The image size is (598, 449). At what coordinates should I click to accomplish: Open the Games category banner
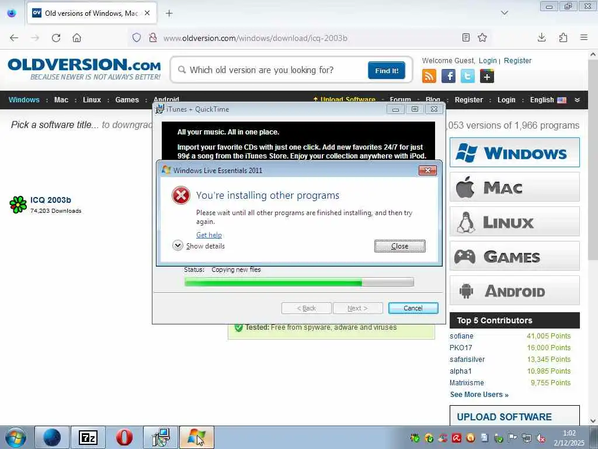514,256
